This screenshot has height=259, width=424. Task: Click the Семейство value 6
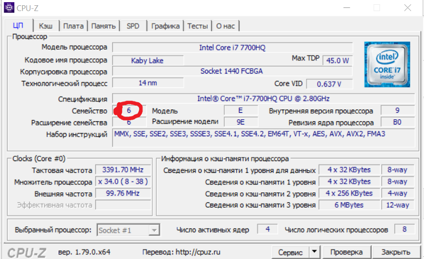(129, 110)
